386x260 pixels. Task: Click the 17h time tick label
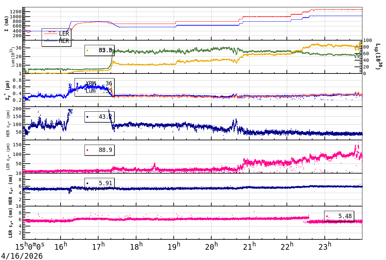pos(98,246)
